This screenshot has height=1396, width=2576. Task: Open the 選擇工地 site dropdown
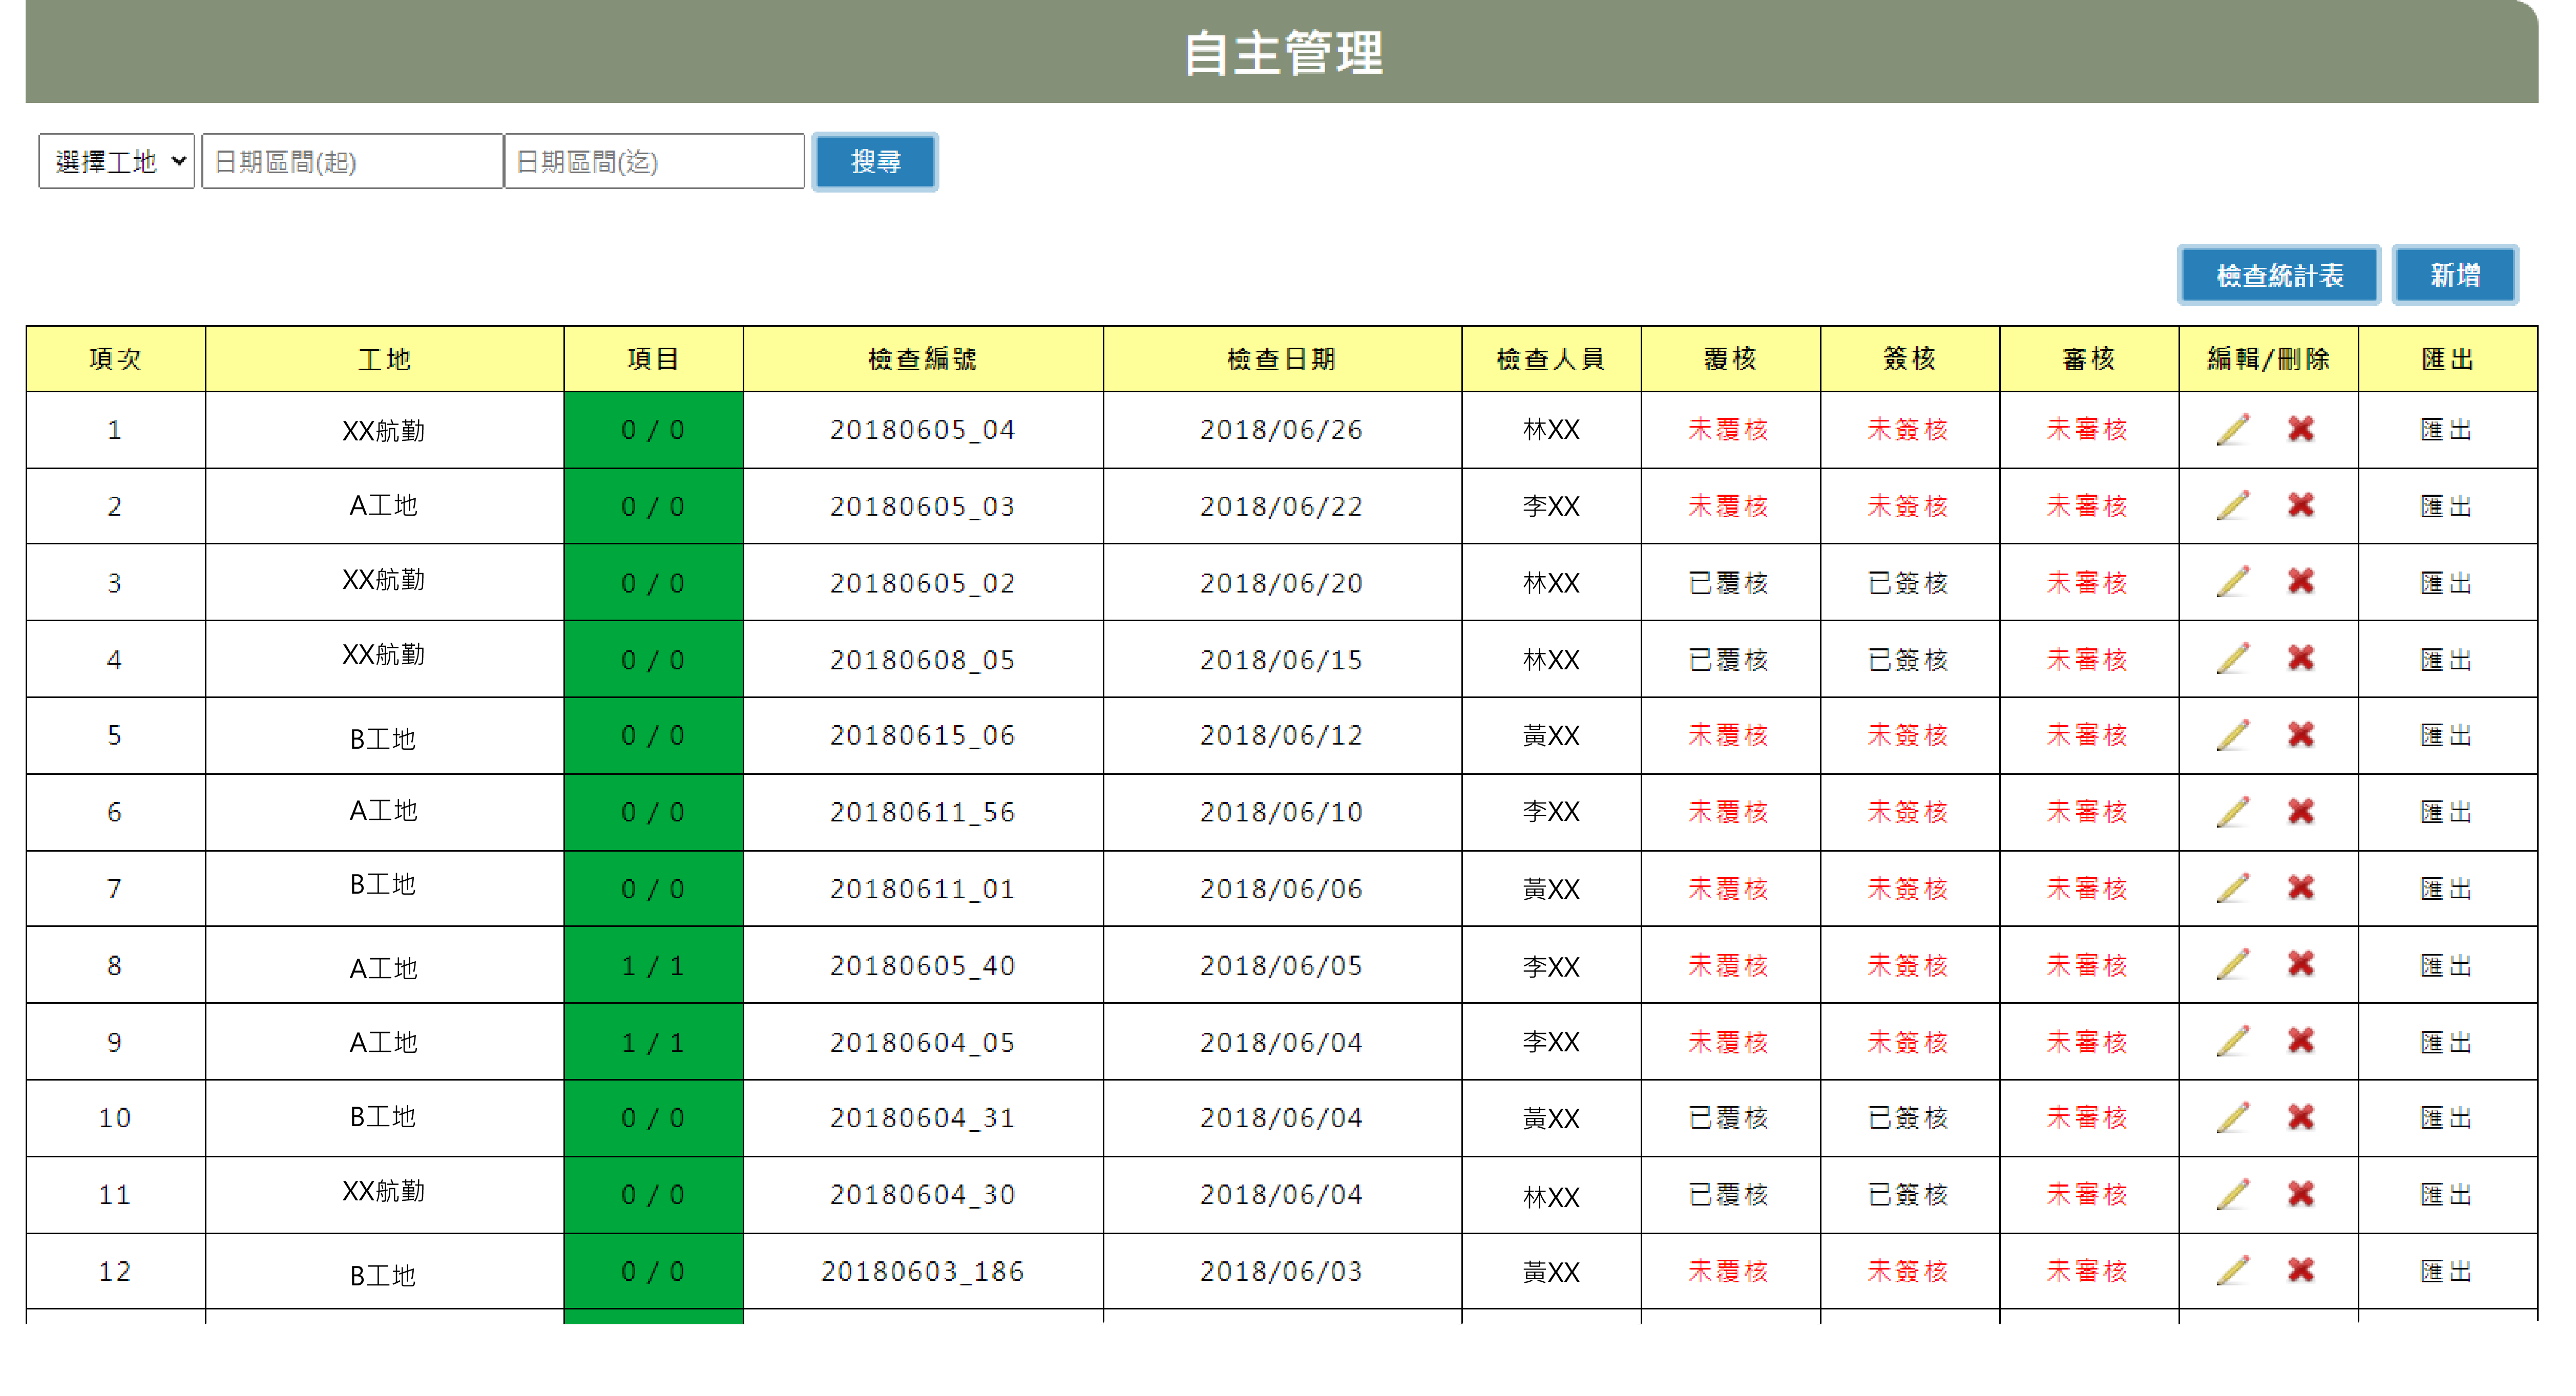(x=117, y=161)
